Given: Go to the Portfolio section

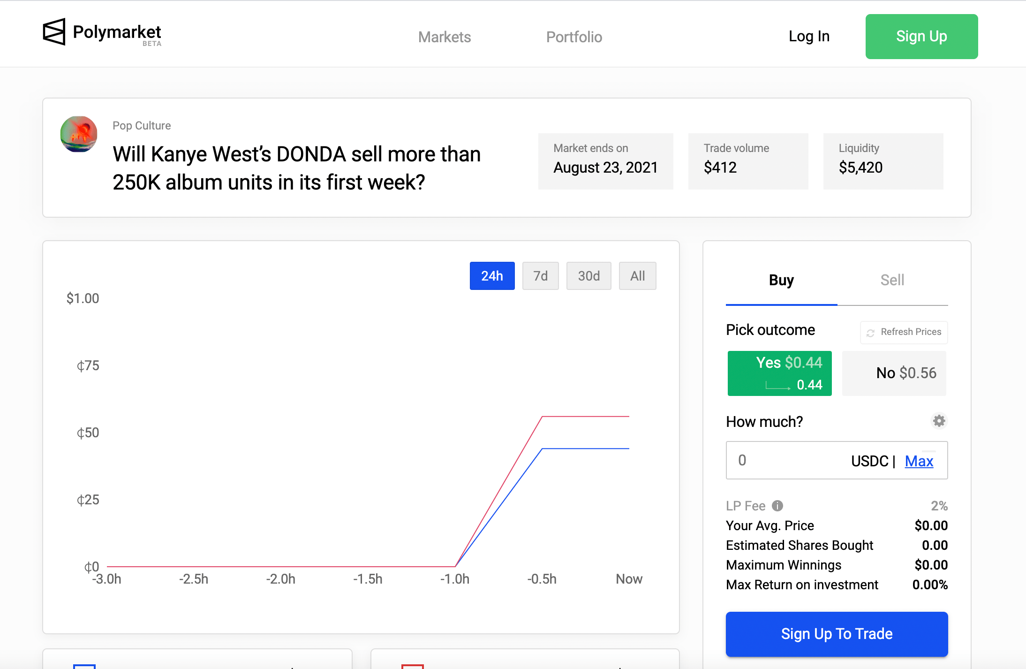Looking at the screenshot, I should [x=573, y=37].
